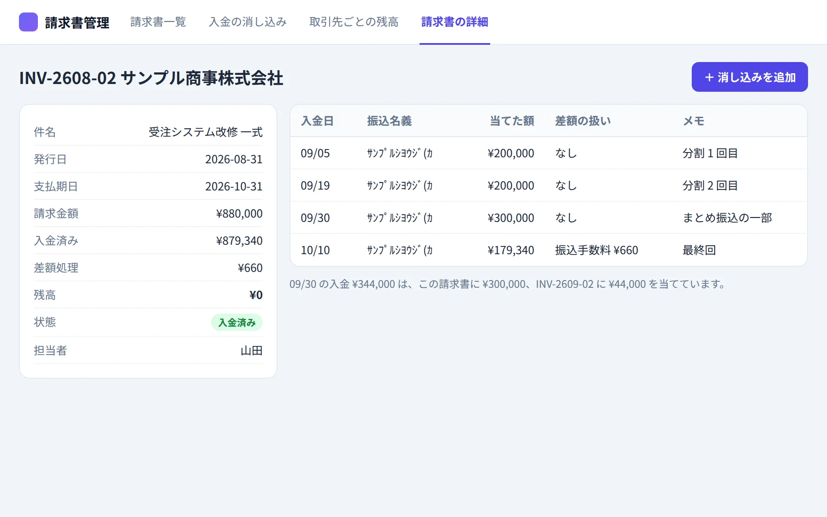Viewport: 827px width, 517px height.
Task: Click the purple 請求書管理 app logo
Action: (x=28, y=22)
